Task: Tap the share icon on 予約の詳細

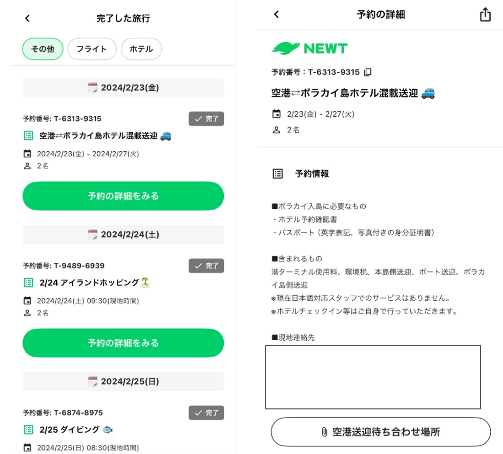Action: (485, 14)
